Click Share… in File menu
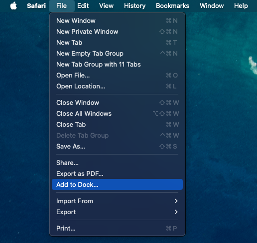This screenshot has width=257, height=243. click(x=117, y=162)
